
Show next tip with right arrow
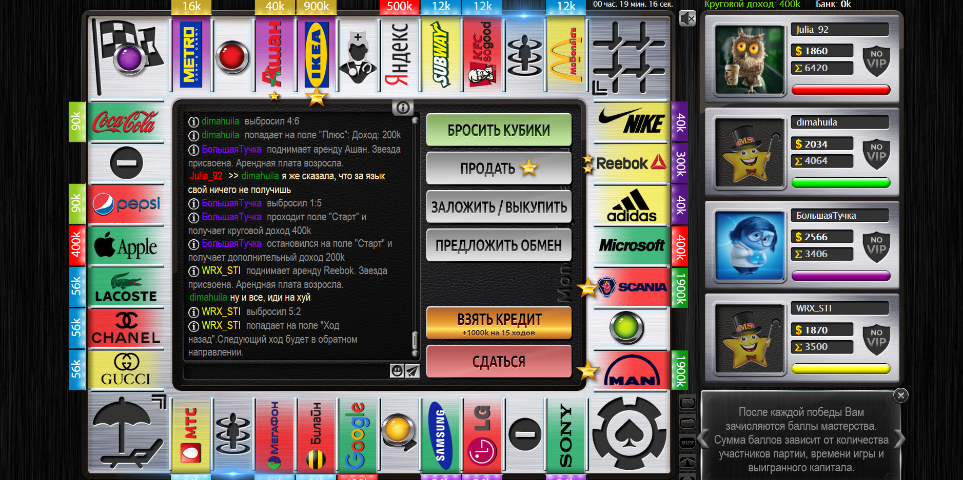(x=899, y=439)
